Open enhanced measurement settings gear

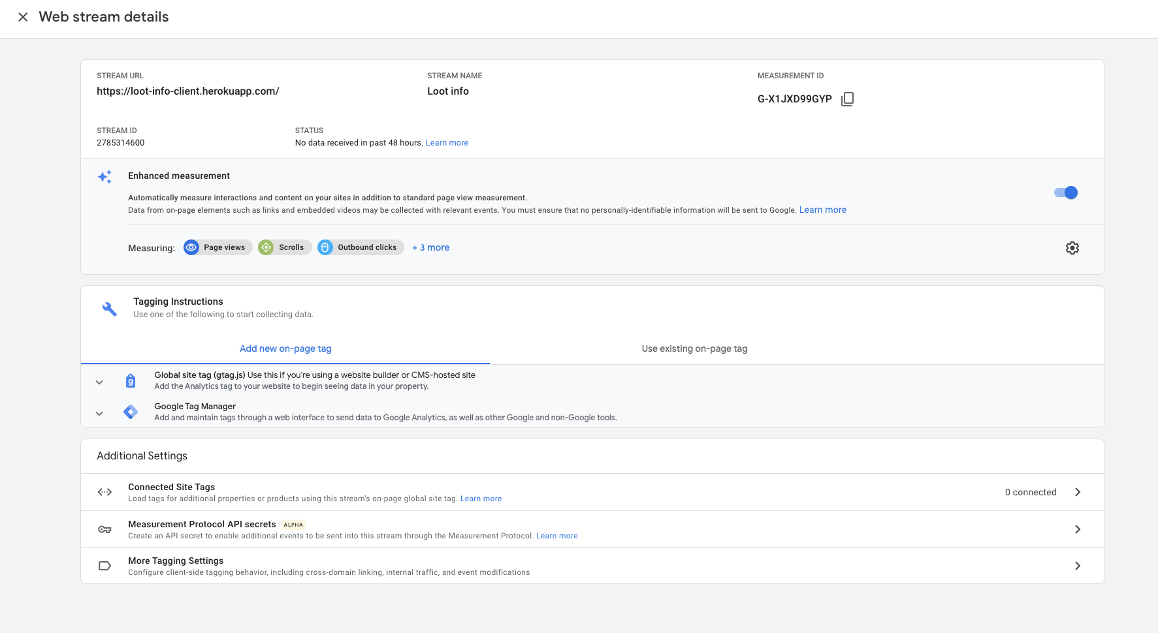tap(1072, 248)
